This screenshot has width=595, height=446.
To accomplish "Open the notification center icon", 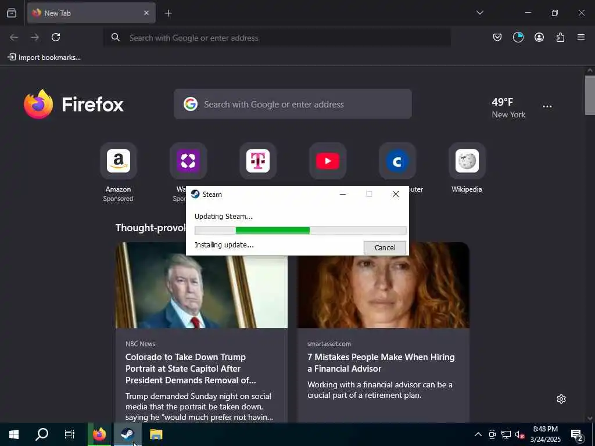I will pos(577,434).
